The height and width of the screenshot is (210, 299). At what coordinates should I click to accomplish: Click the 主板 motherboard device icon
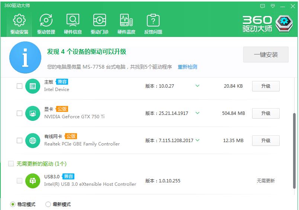coord(33,86)
